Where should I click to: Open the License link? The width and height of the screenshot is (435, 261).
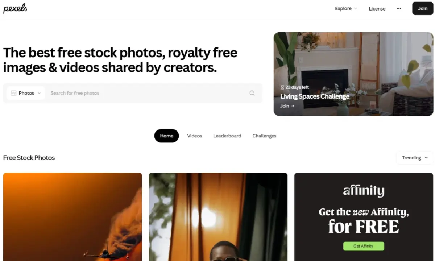377,9
